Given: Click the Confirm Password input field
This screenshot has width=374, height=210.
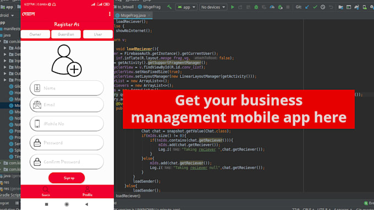Looking at the screenshot, I should click(67, 162).
